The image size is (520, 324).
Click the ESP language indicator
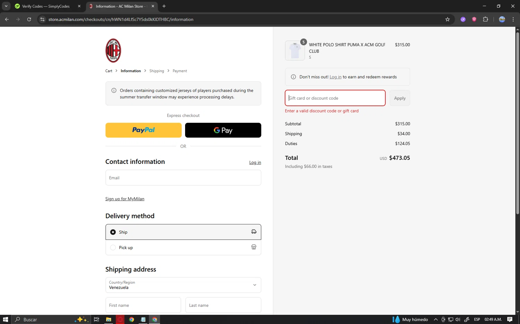point(477,319)
